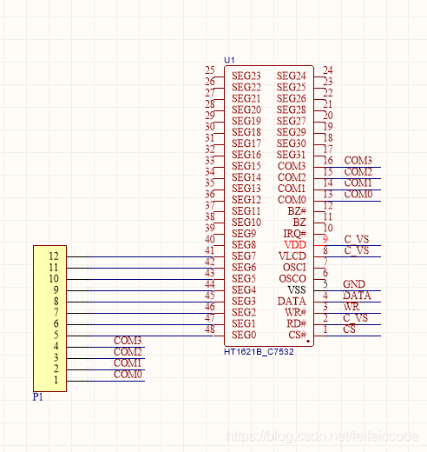Click the CS net label on pin 1 wire
Screen dimensions: 427x452
pyautogui.click(x=349, y=329)
